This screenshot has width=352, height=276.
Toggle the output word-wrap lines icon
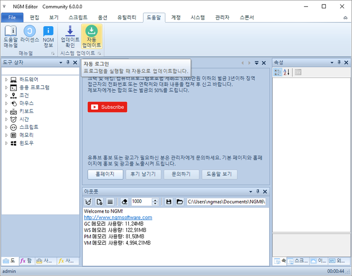(110, 202)
